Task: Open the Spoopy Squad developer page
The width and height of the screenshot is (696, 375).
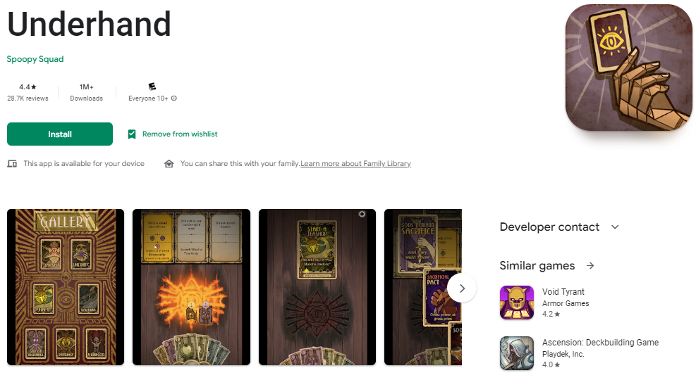Action: coord(35,59)
